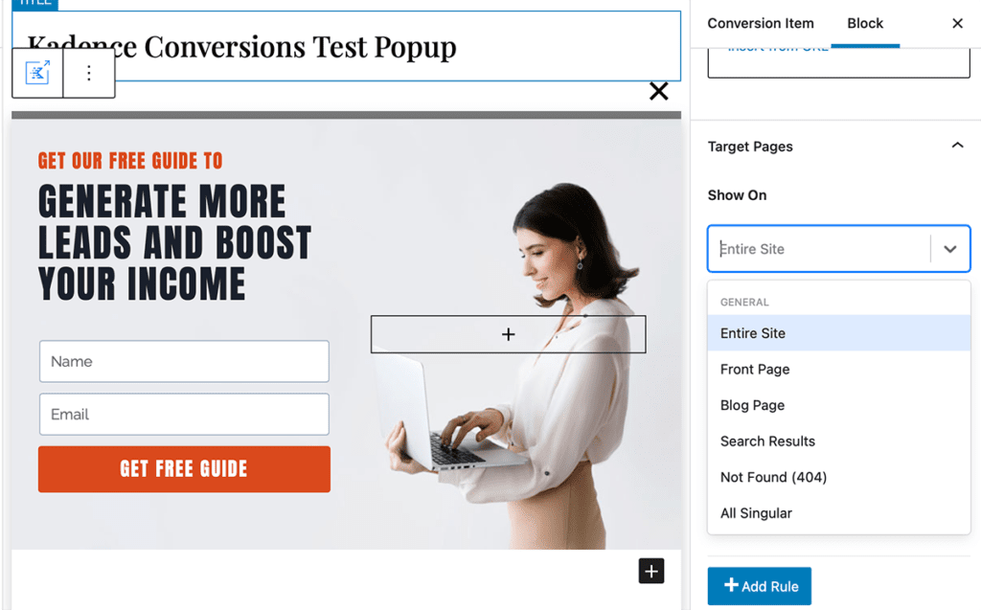
Task: Open the Show On dropdown arrow
Action: click(949, 249)
